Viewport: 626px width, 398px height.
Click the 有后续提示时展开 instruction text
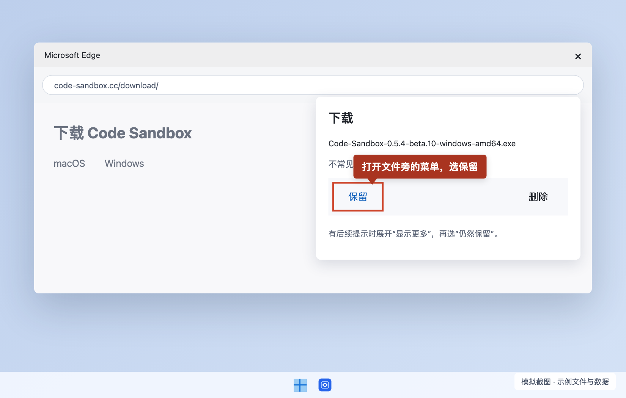(414, 234)
